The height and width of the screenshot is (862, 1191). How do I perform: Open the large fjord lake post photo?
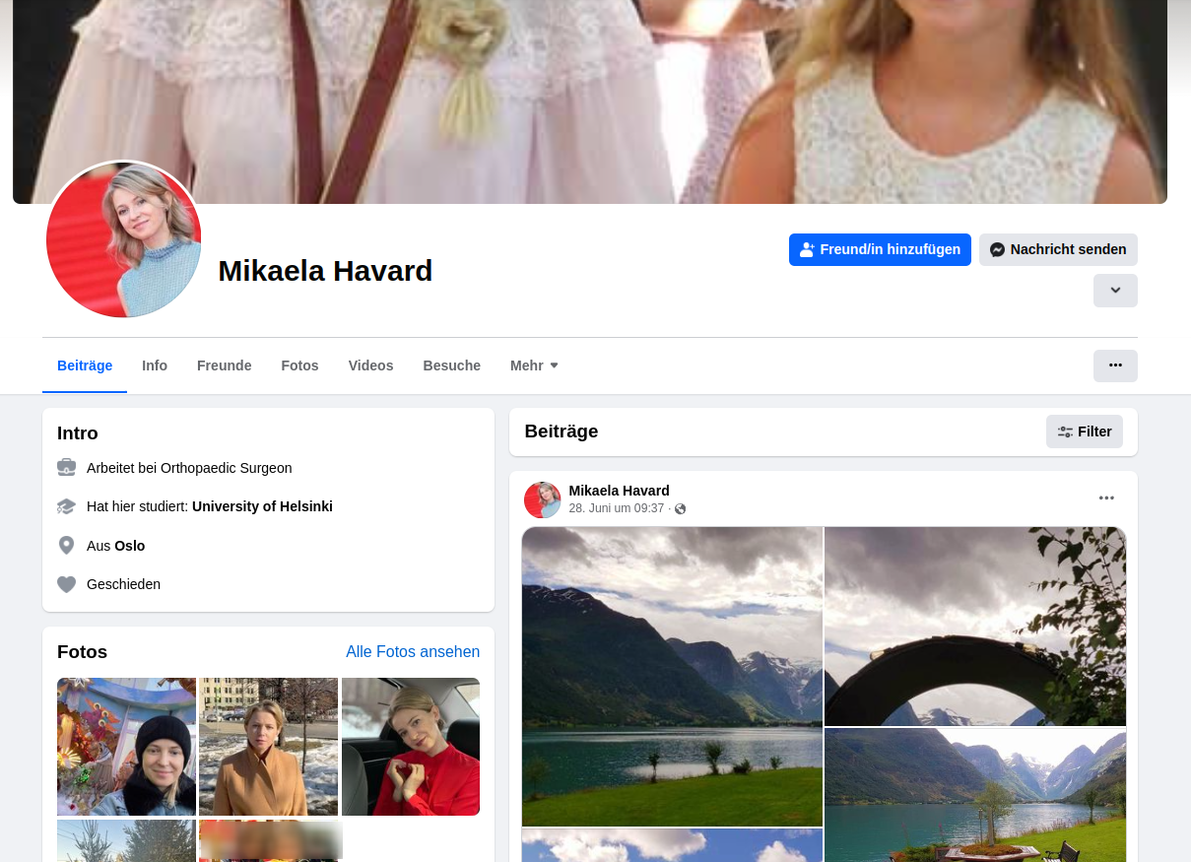coord(672,677)
